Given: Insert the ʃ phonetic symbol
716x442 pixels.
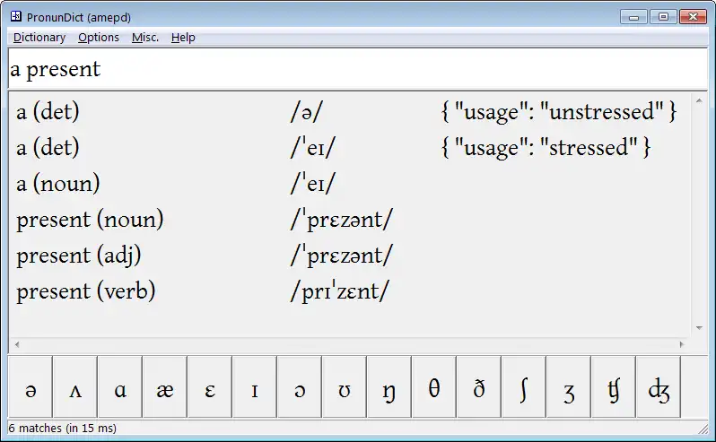Looking at the screenshot, I should click(x=523, y=387).
